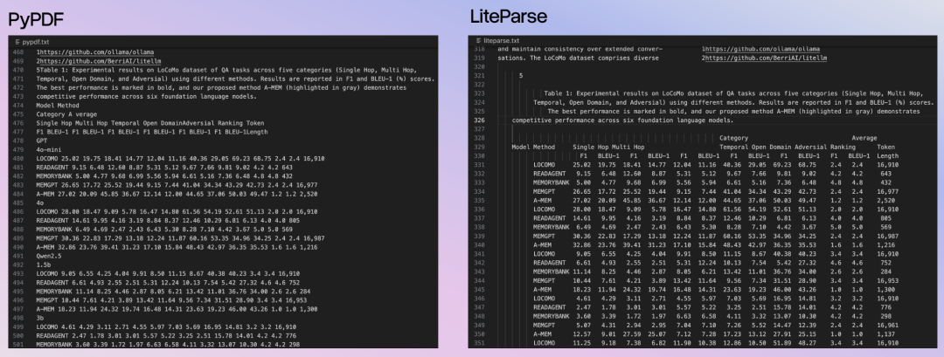Select line number 326 in the liteparse gutter
Screen dimensions: 944x357
click(x=479, y=120)
